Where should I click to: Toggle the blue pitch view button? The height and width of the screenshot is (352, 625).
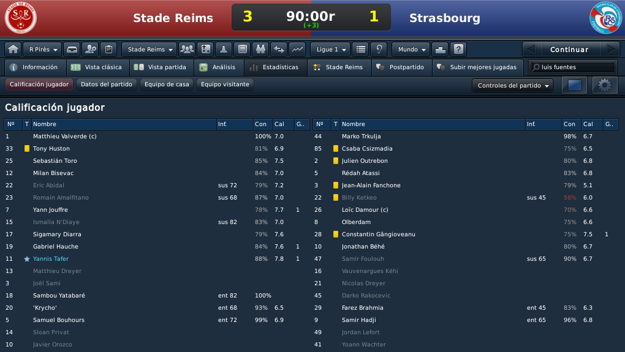pos(574,85)
